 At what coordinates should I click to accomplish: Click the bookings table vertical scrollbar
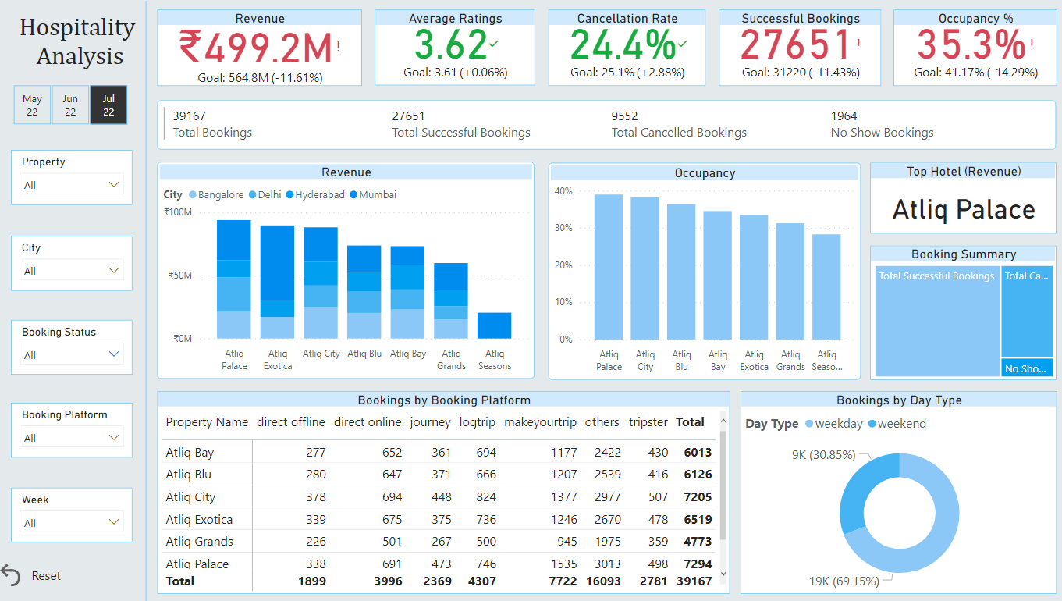[723, 484]
